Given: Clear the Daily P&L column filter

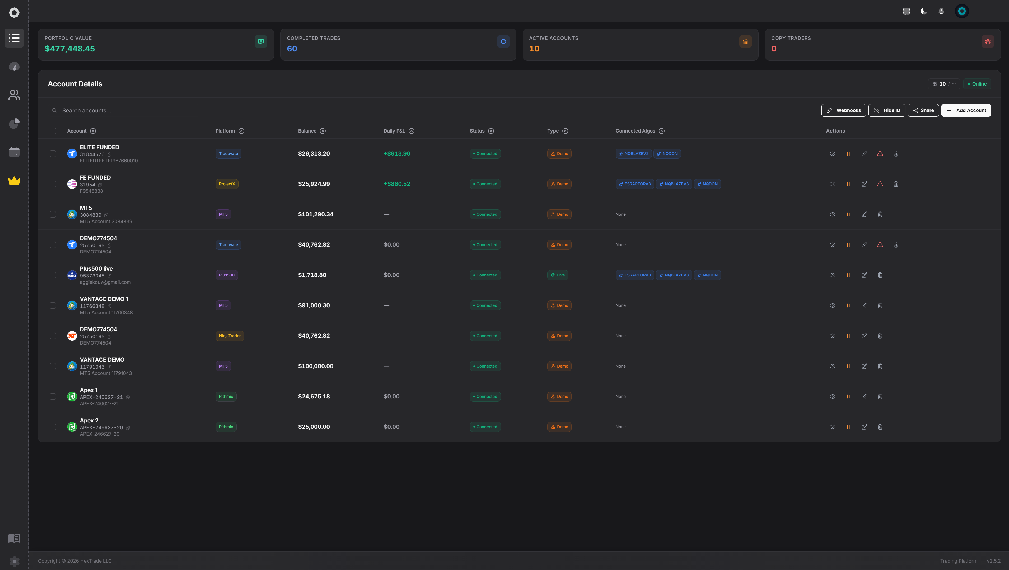Looking at the screenshot, I should click(411, 131).
